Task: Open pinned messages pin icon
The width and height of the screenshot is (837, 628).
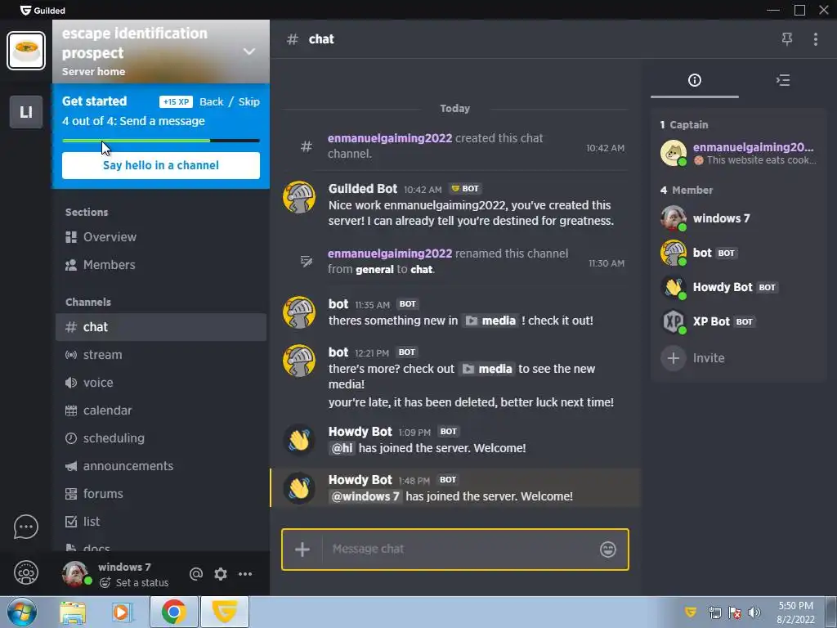Action: point(787,39)
